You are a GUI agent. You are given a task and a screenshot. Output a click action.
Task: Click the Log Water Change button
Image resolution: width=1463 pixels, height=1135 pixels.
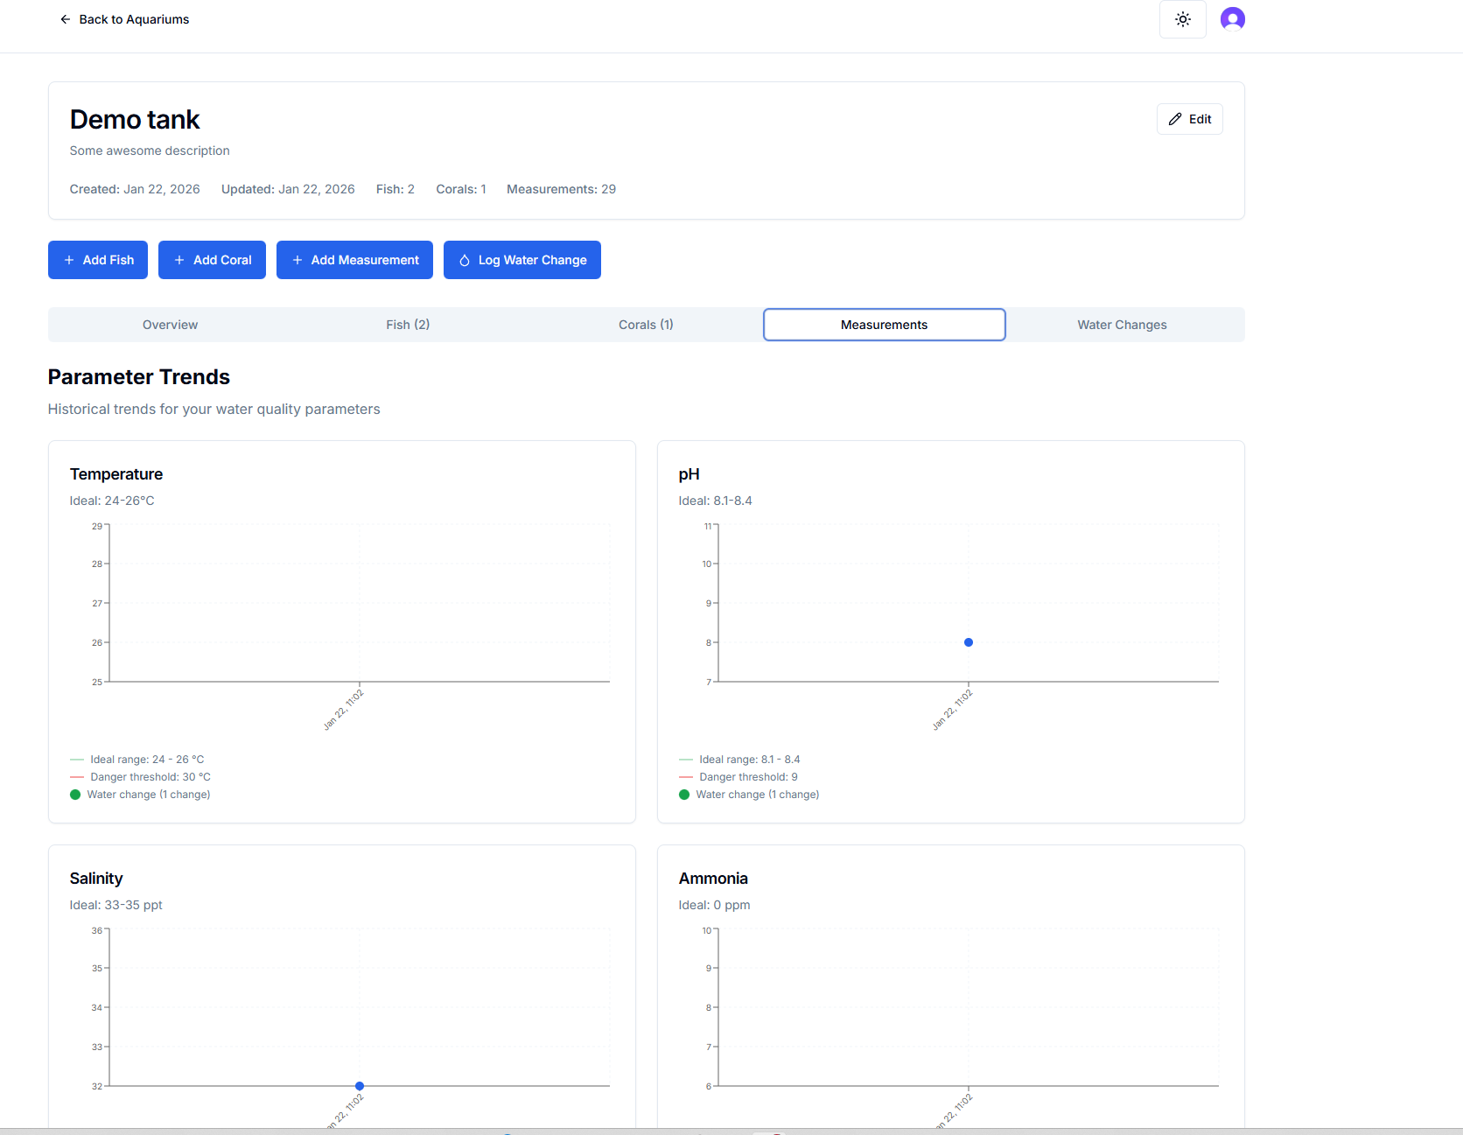pos(521,260)
